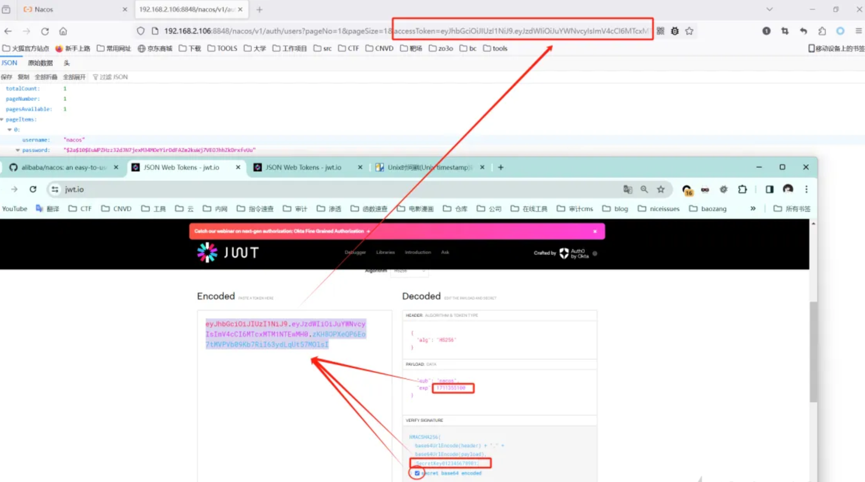Open Libraries link in JWT navigation
865x482 pixels.
point(385,252)
